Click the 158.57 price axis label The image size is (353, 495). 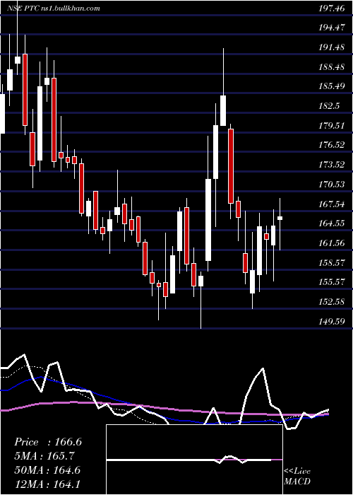pos(331,262)
